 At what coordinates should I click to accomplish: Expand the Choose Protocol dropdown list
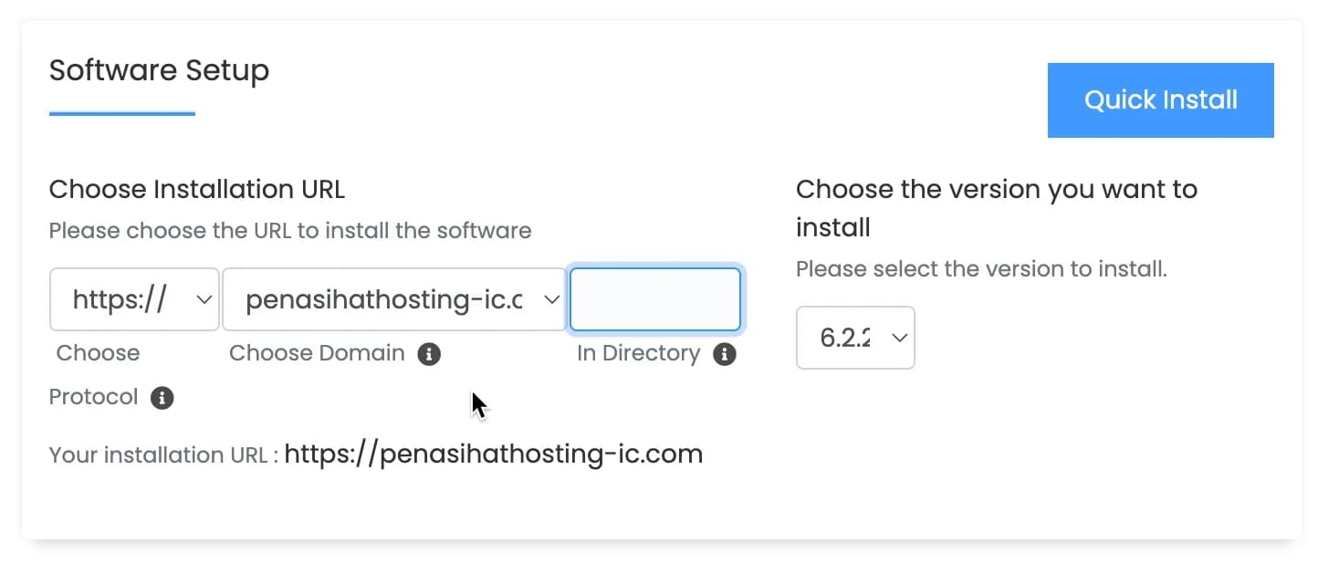coord(134,299)
